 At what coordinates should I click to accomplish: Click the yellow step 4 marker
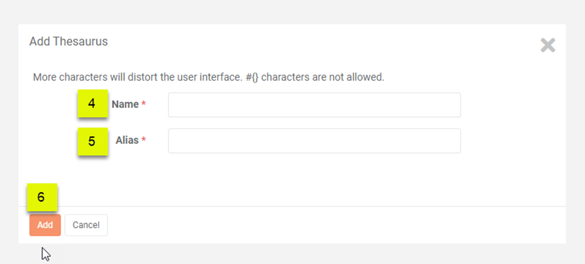[x=92, y=104]
